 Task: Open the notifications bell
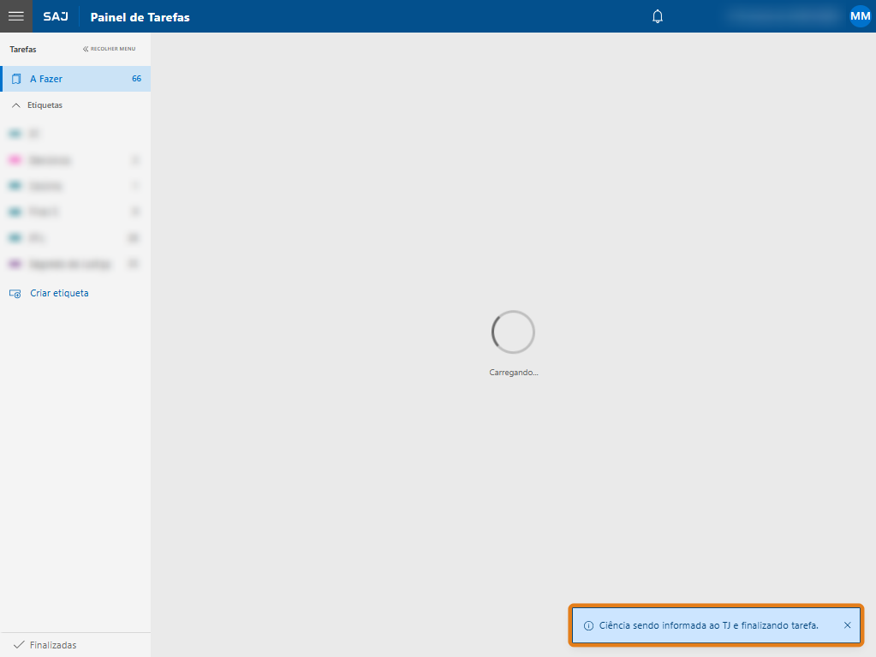(658, 16)
